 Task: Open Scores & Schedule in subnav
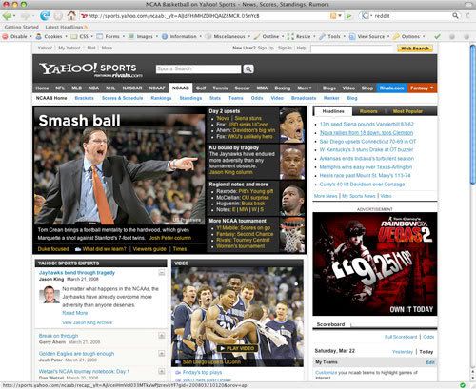(x=122, y=98)
